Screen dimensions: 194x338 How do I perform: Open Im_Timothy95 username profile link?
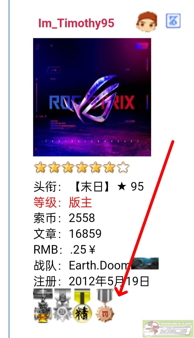(76, 24)
